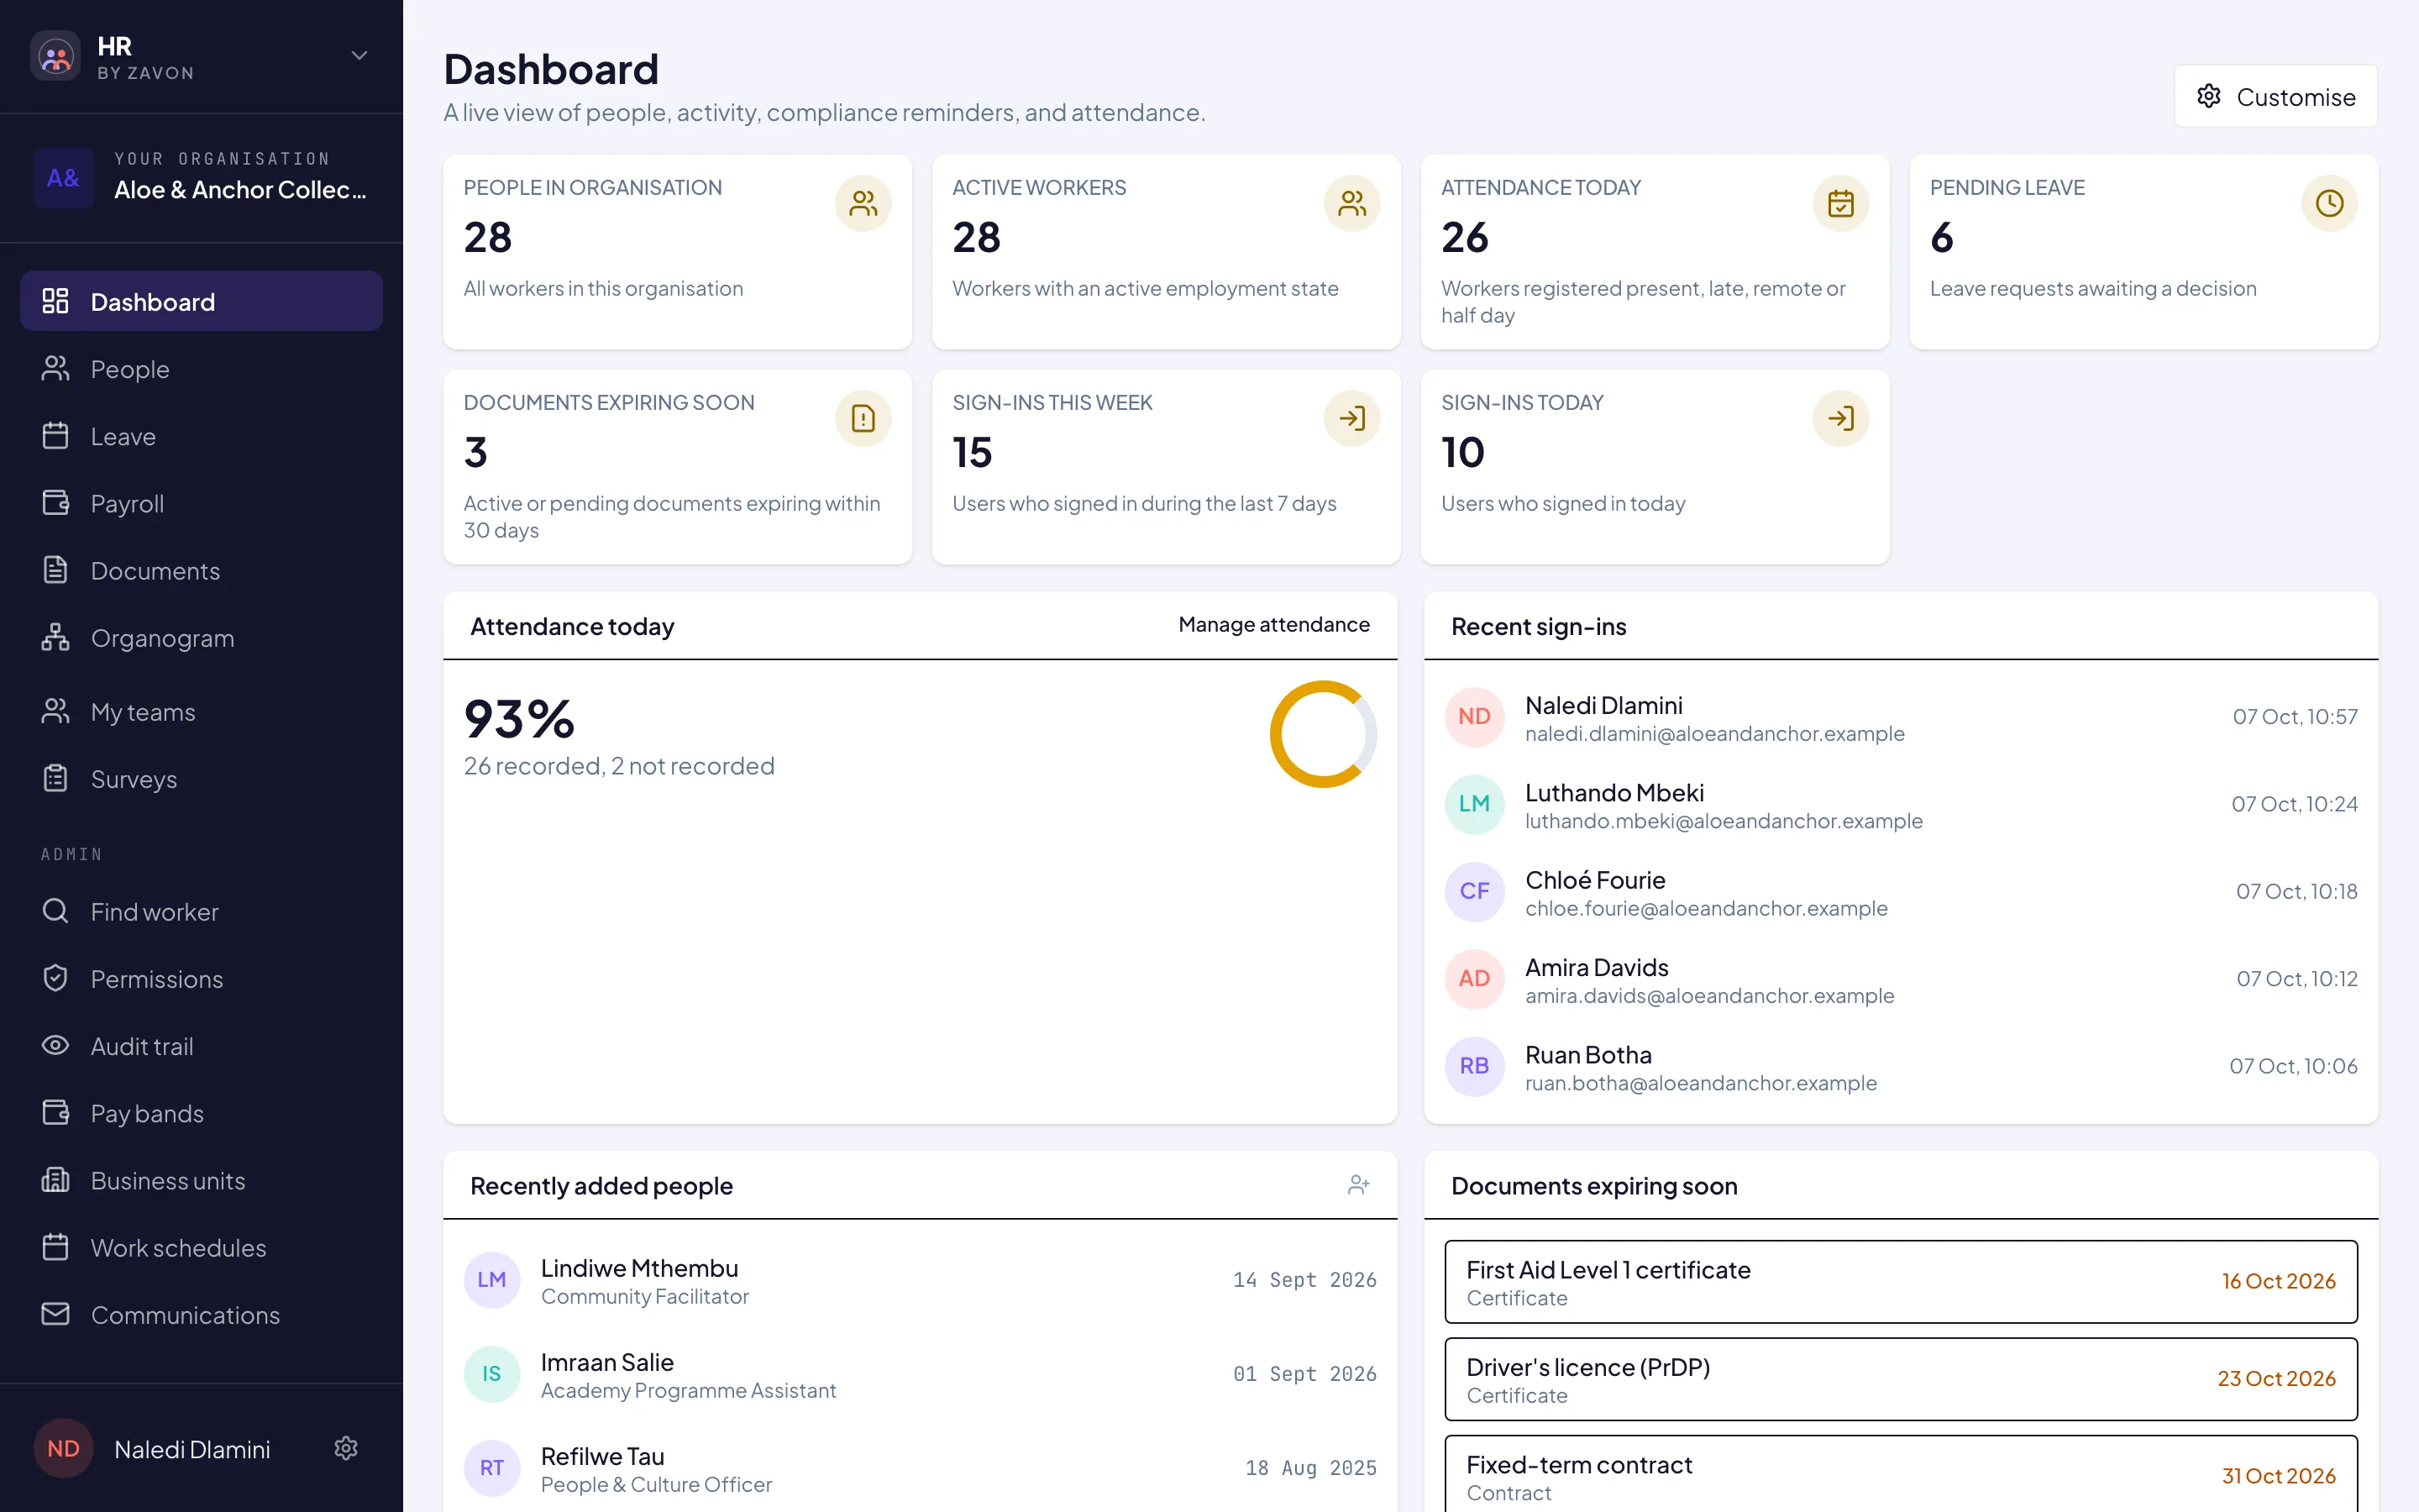Open user settings gear beside Naledi Dlamini
Screen dimensions: 2419x1512
[346, 1448]
